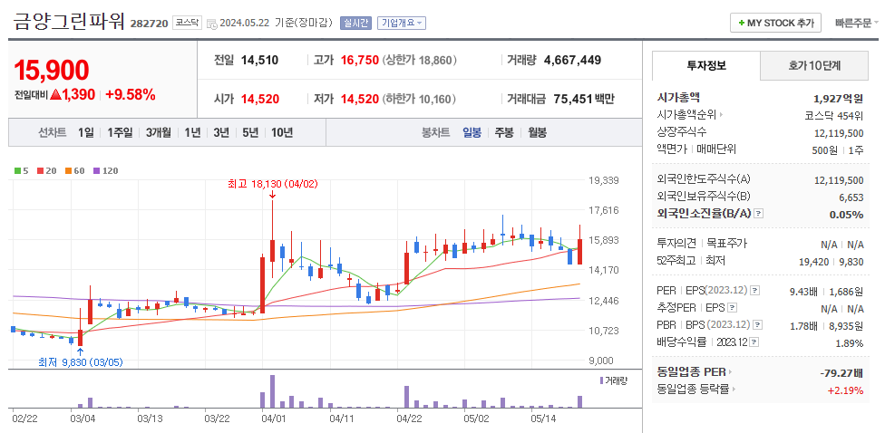Click the red up-triangle beside 1,390
The height and width of the screenshot is (433, 885).
point(55,95)
